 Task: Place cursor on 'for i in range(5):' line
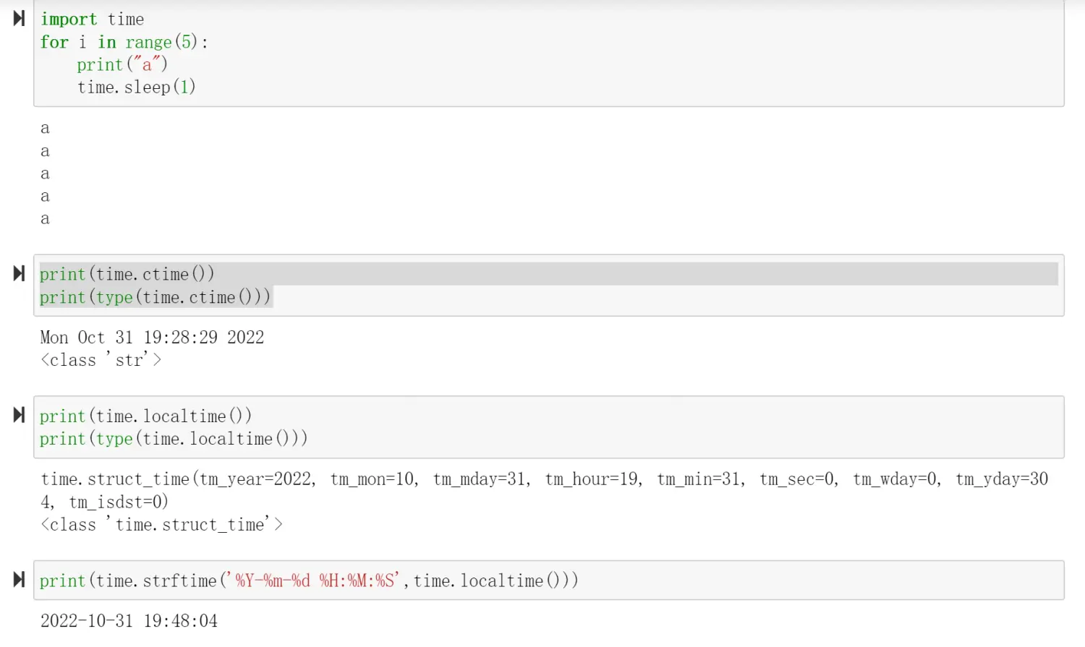point(124,43)
